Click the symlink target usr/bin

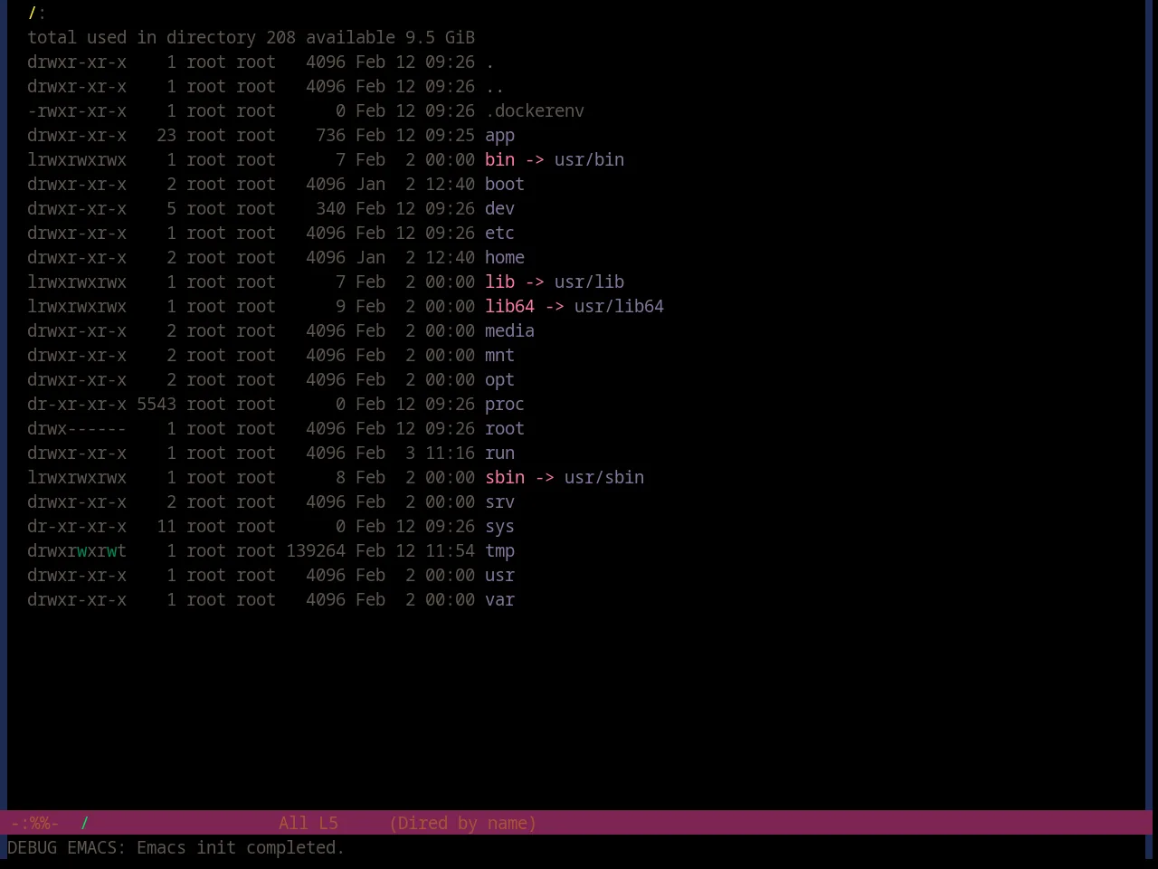coord(589,160)
